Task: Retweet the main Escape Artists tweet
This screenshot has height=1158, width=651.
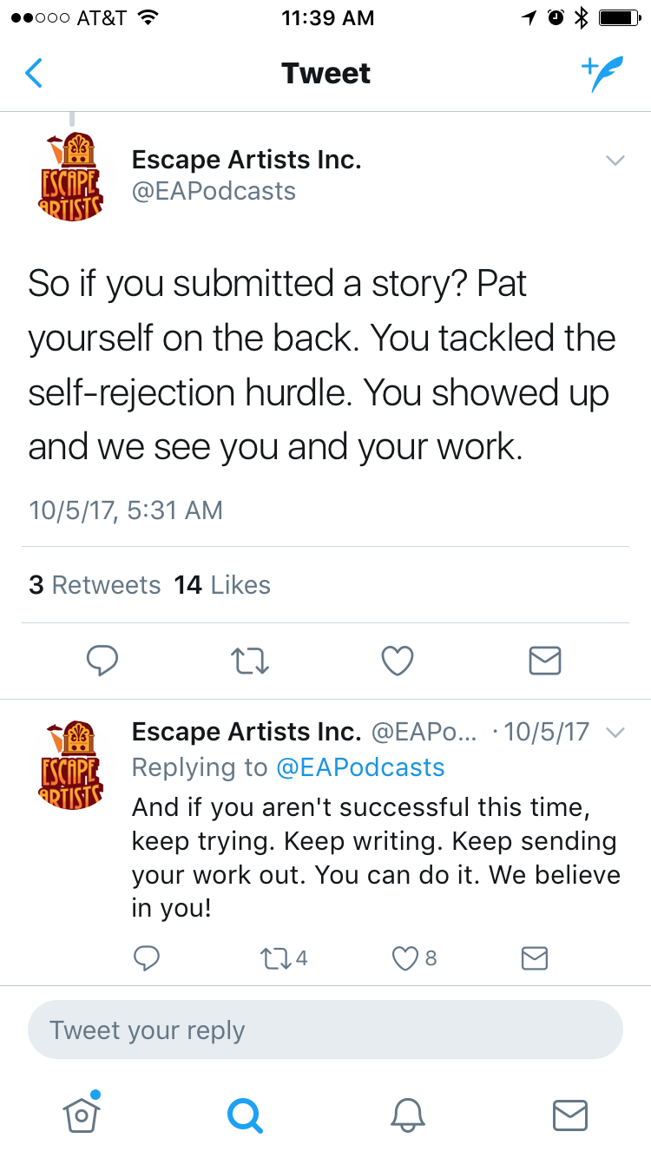Action: (252, 661)
